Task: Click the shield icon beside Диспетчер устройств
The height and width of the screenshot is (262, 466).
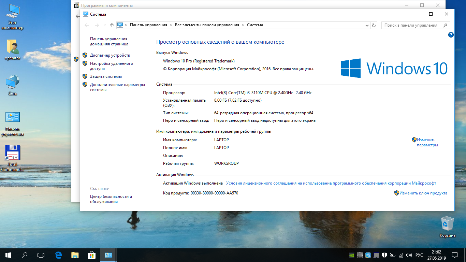Action: 85,55
